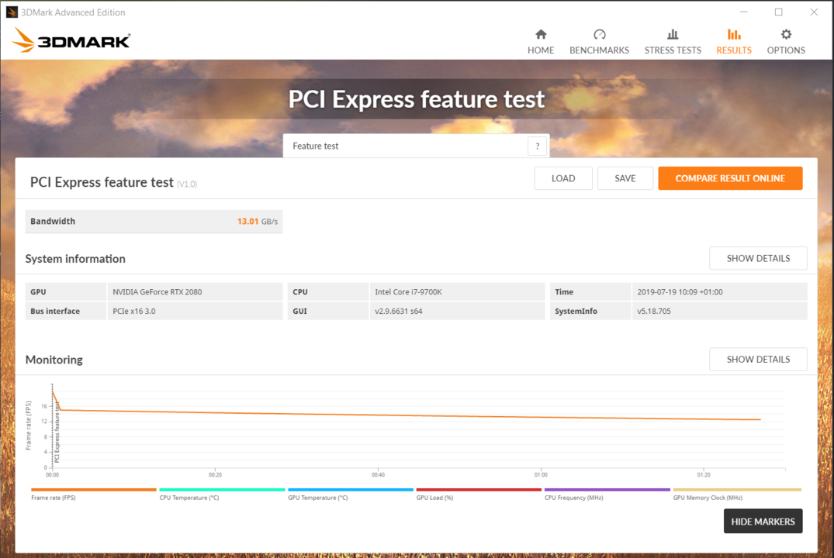Select the Results bar chart icon
Viewport: 834px width, 558px height.
734,35
